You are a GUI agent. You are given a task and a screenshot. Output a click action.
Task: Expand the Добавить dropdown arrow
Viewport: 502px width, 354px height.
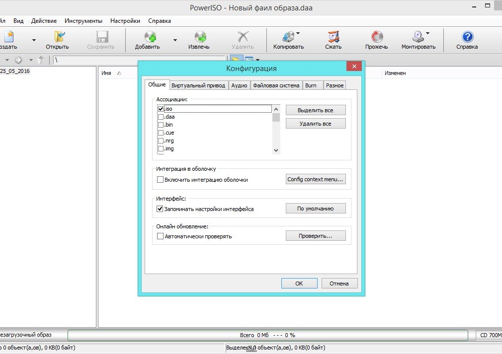[x=175, y=40]
